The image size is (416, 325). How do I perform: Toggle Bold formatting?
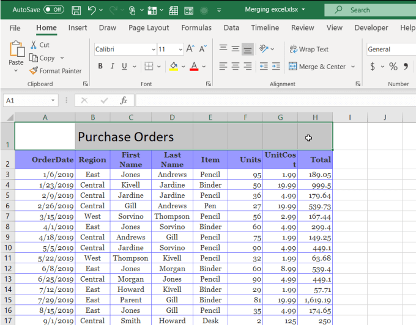(x=100, y=67)
